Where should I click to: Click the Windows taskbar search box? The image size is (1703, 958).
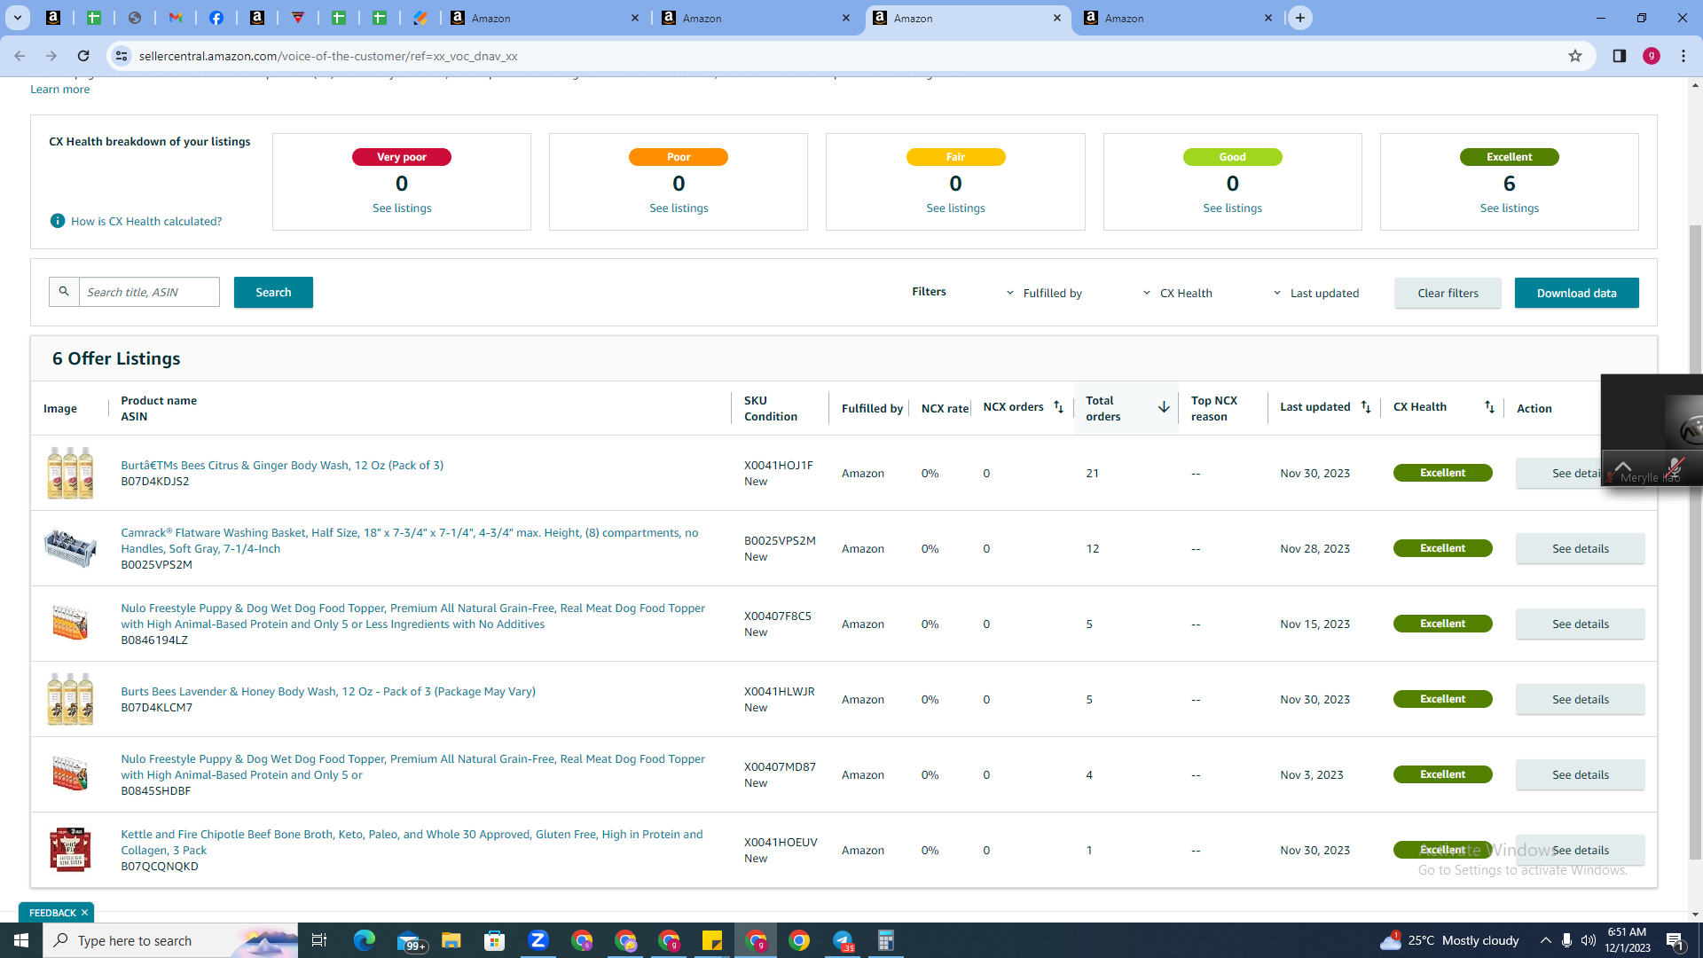tap(170, 940)
